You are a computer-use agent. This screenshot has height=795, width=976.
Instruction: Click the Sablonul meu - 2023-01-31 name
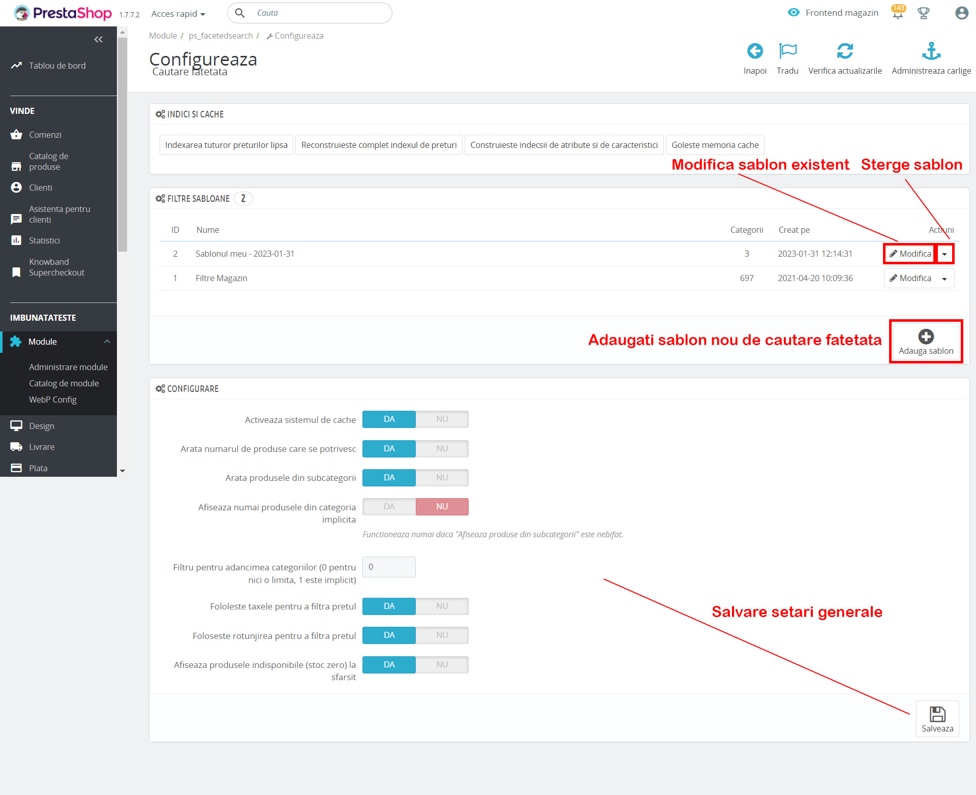(245, 254)
